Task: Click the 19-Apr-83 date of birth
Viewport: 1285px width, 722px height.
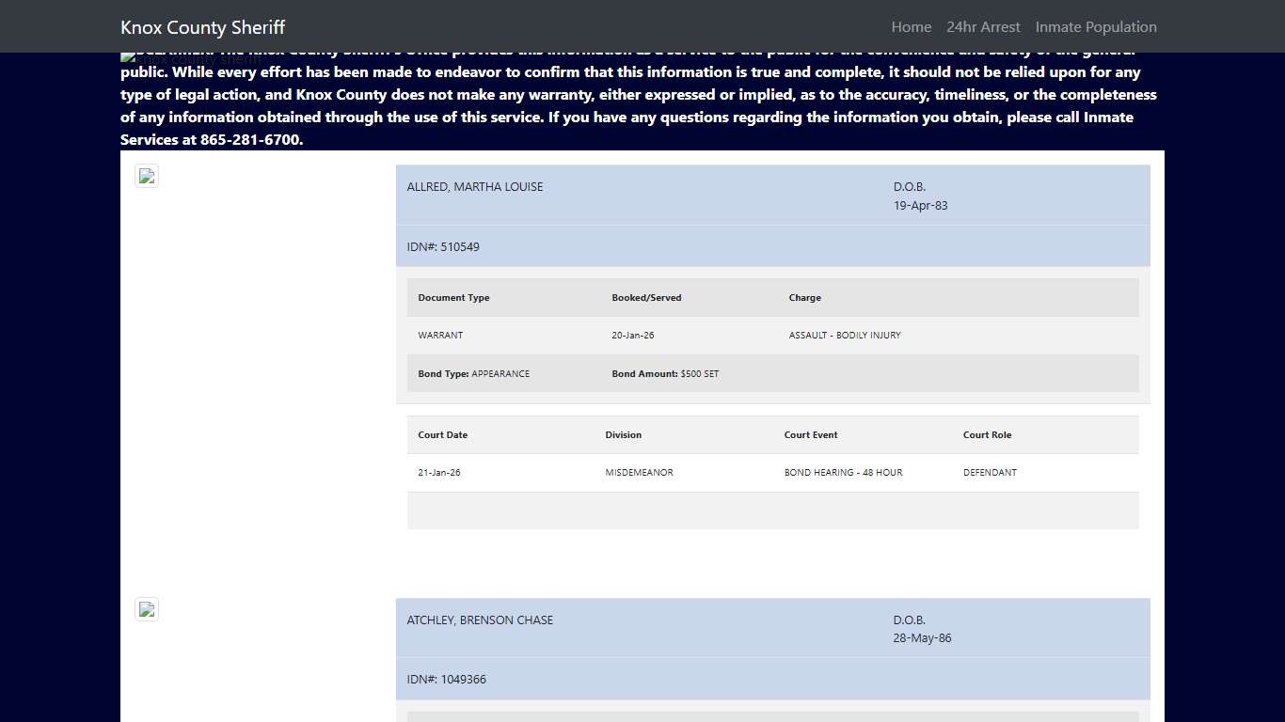Action: (920, 206)
